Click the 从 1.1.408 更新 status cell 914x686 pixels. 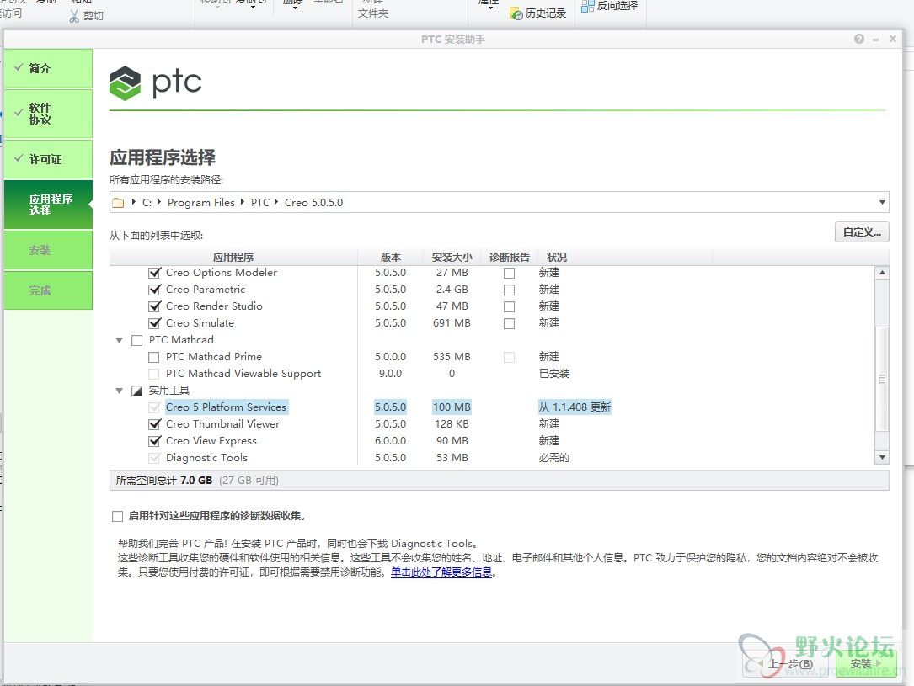click(x=575, y=407)
